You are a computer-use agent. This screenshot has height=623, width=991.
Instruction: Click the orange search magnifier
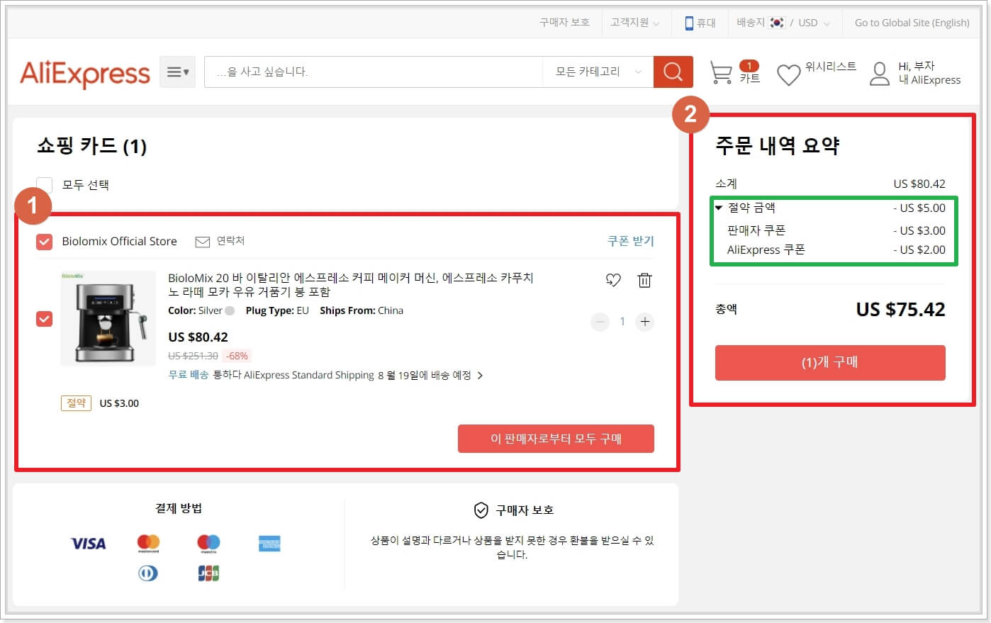tap(672, 72)
